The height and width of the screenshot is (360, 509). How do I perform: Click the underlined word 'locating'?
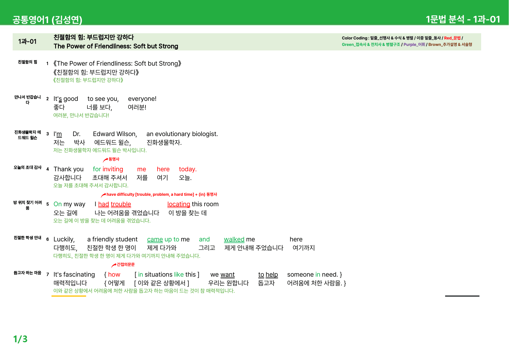coord(179,204)
